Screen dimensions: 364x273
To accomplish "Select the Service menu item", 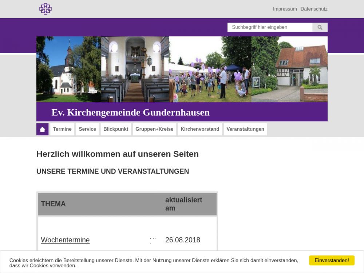I will (87, 129).
